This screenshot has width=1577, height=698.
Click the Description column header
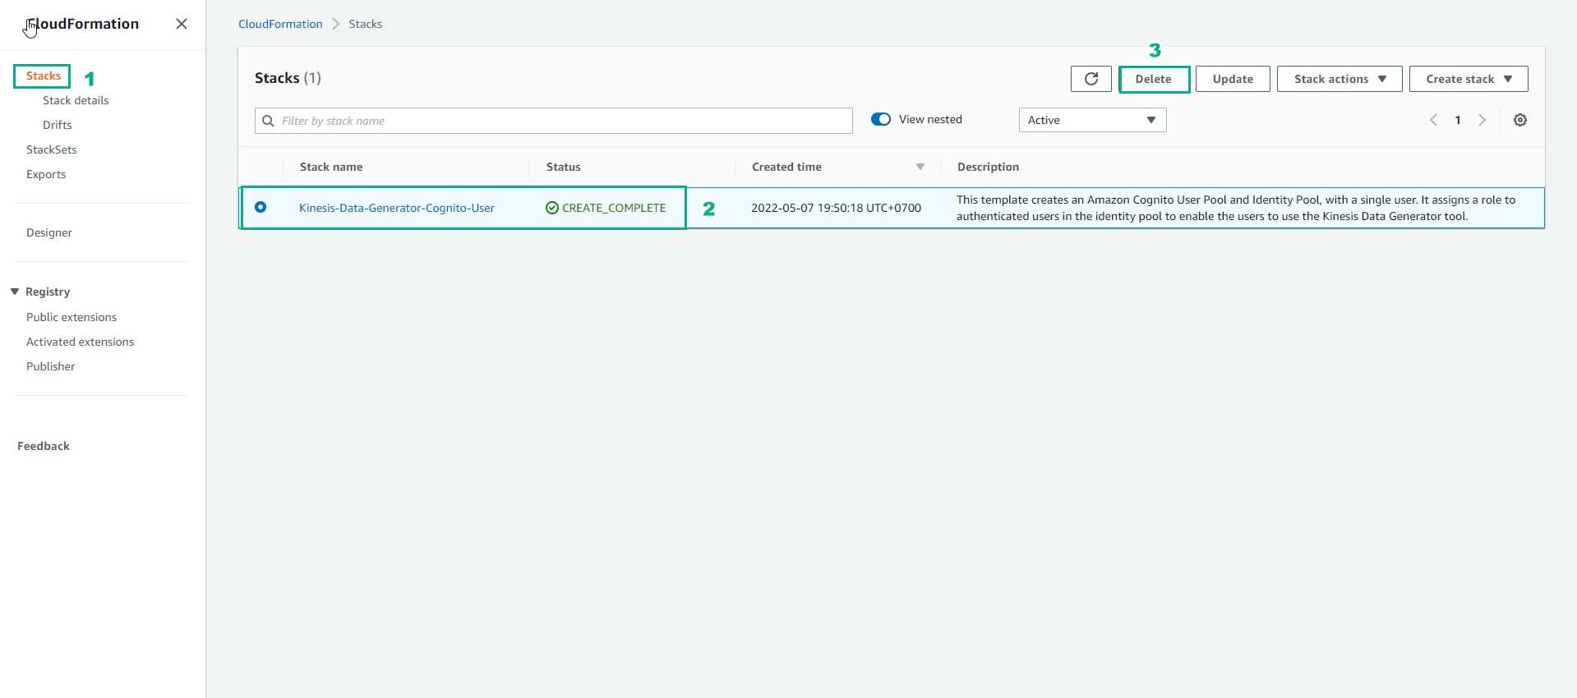coord(988,167)
